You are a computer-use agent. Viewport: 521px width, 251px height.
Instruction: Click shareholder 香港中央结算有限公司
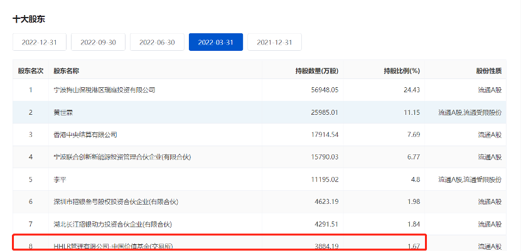click(x=85, y=135)
